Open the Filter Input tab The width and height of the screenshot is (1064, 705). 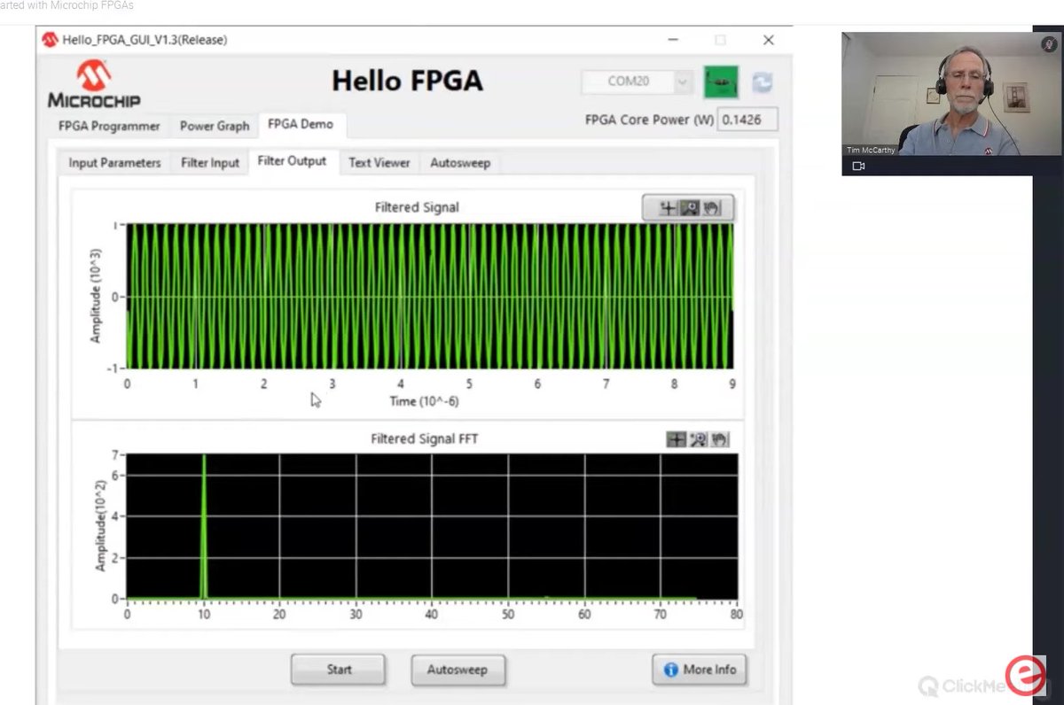tap(210, 163)
